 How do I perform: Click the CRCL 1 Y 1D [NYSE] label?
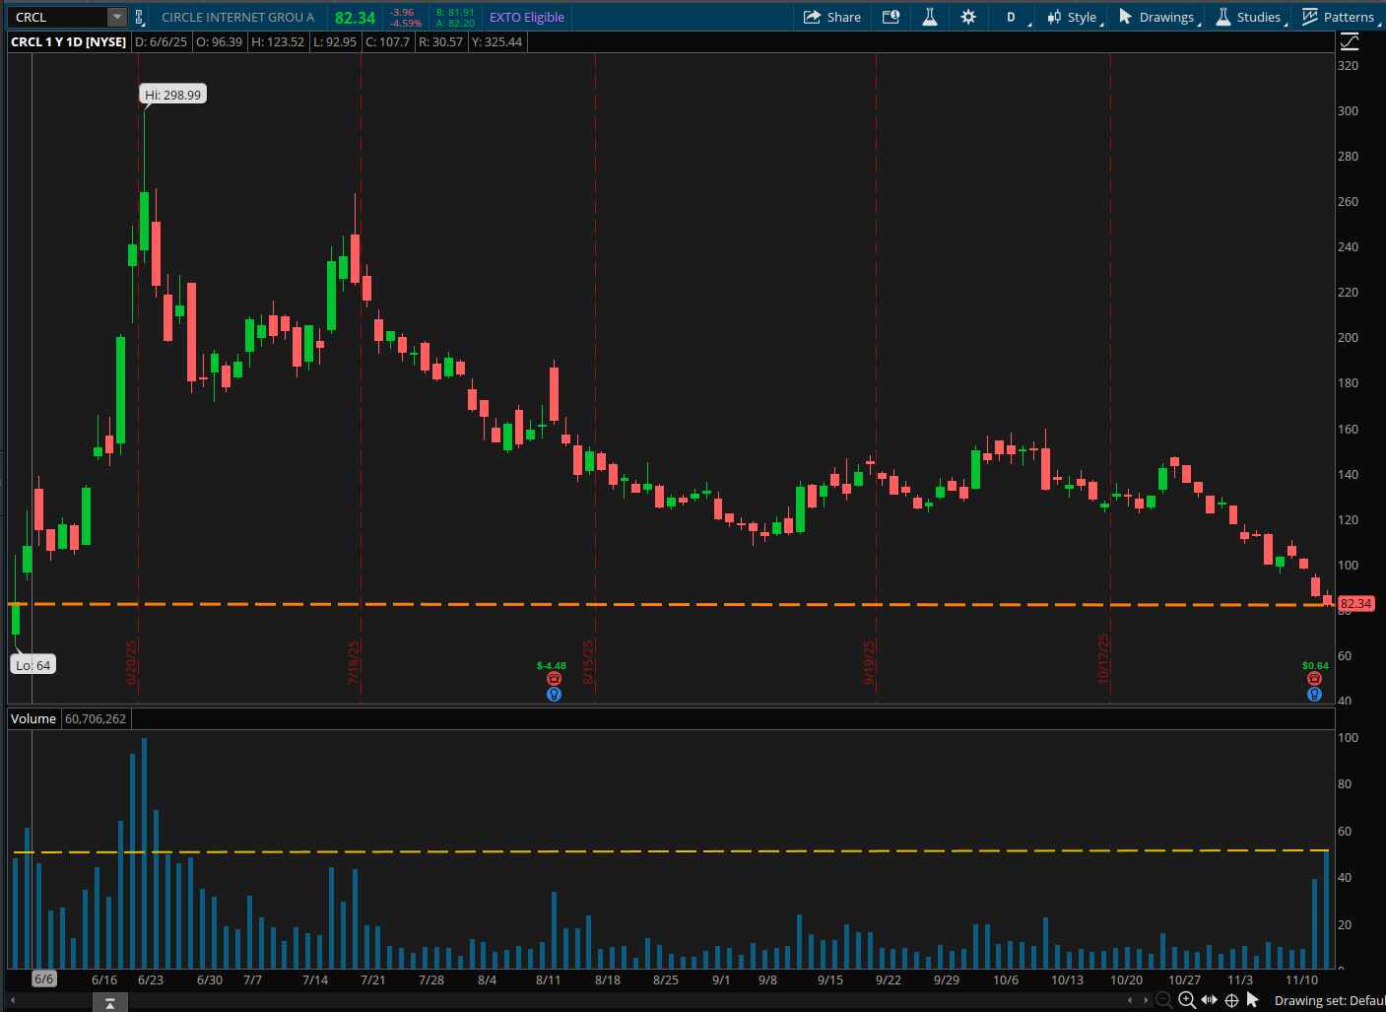(x=69, y=41)
